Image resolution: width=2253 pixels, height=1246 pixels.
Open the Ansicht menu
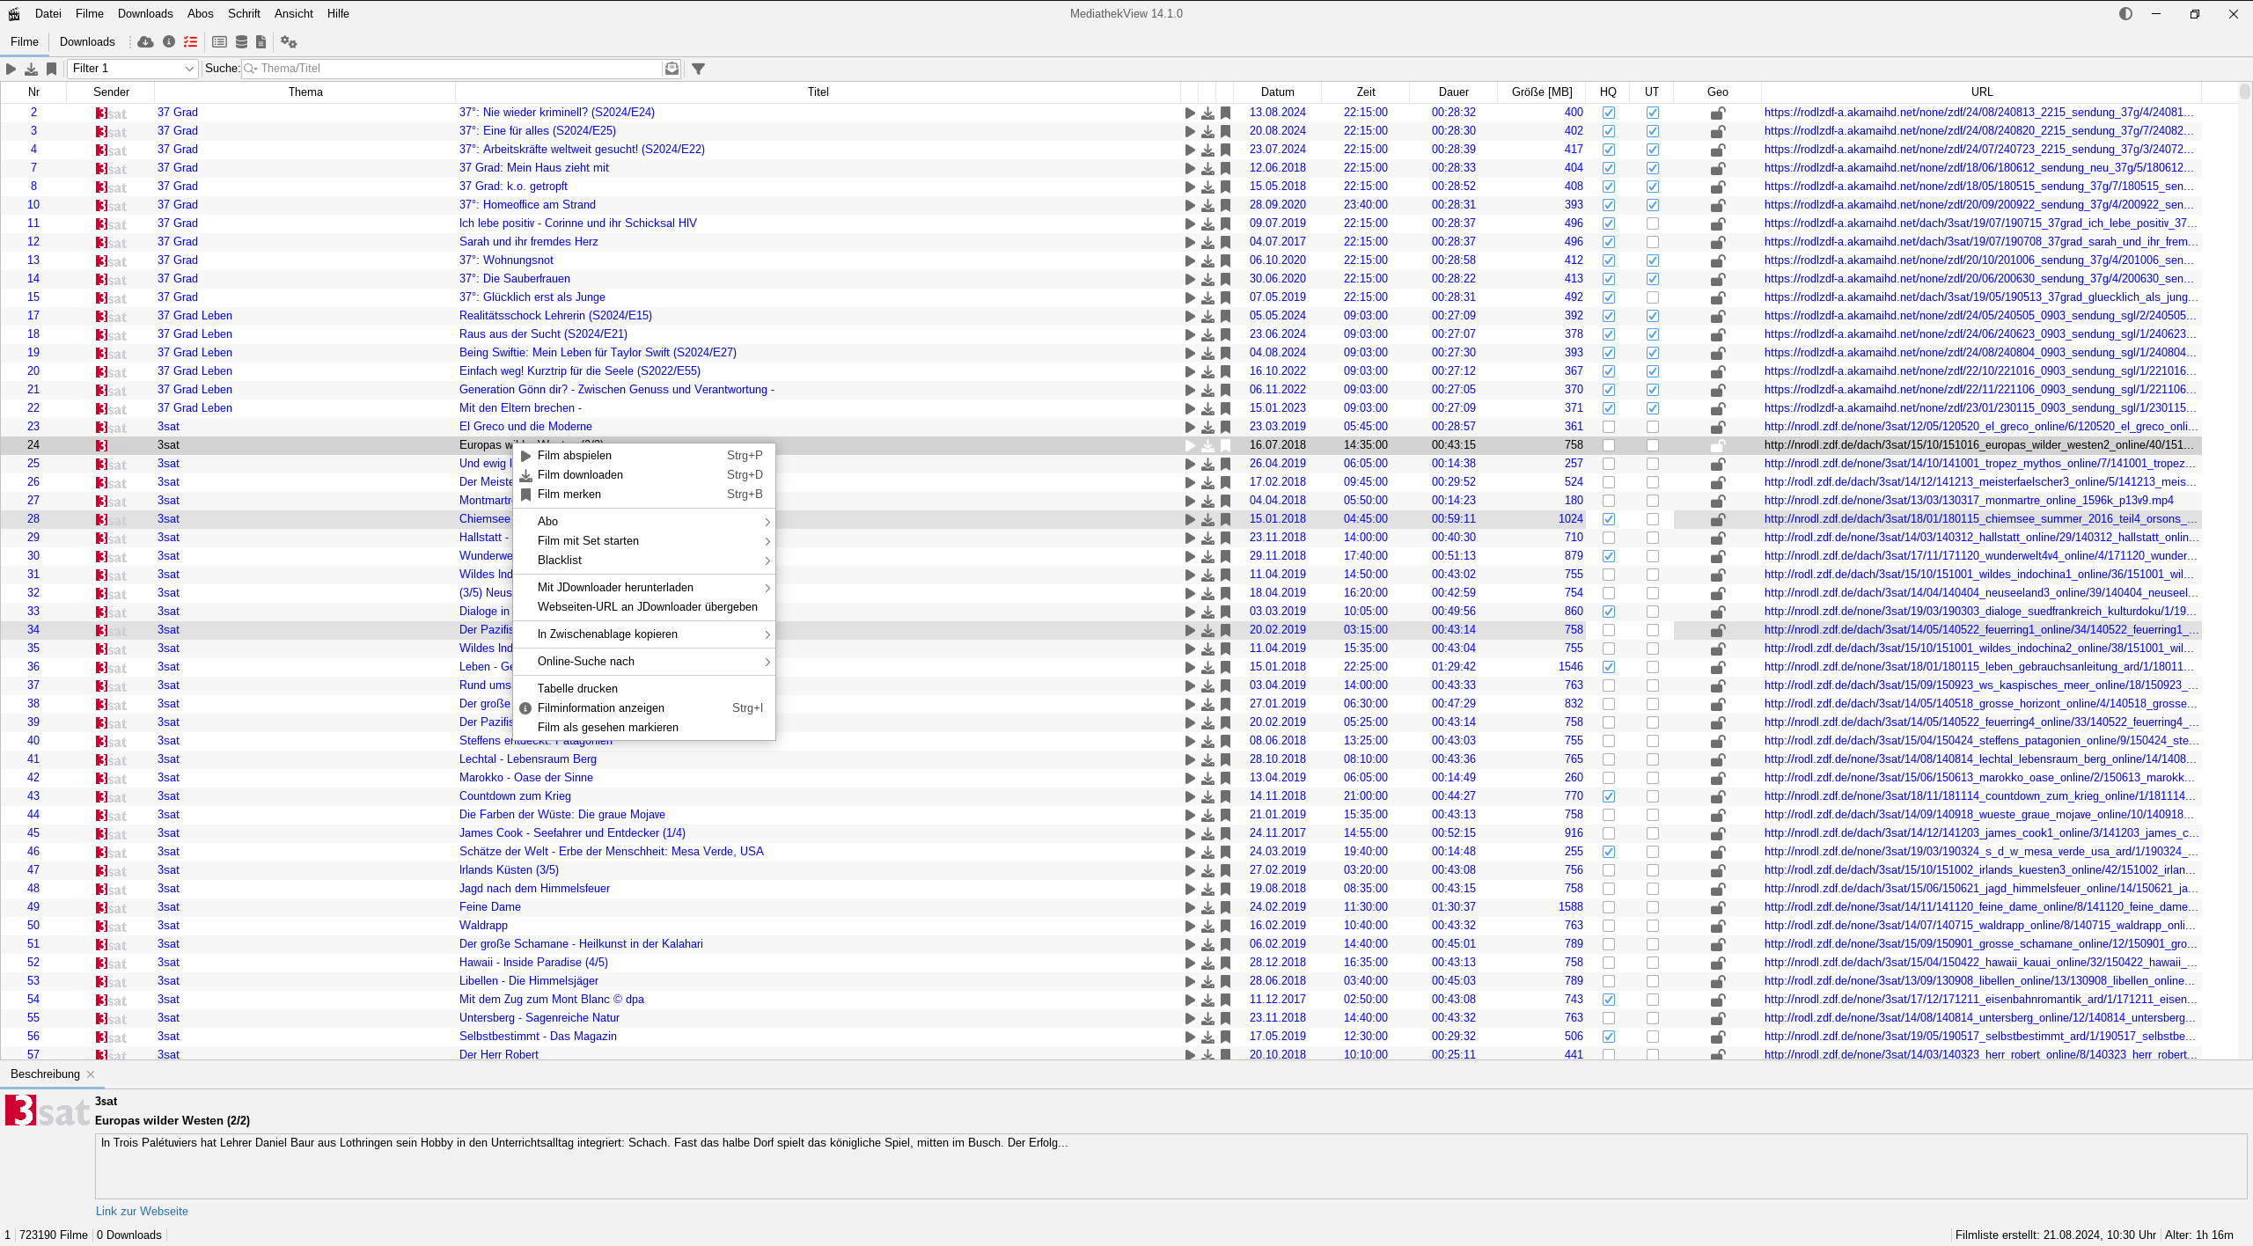[x=294, y=13]
